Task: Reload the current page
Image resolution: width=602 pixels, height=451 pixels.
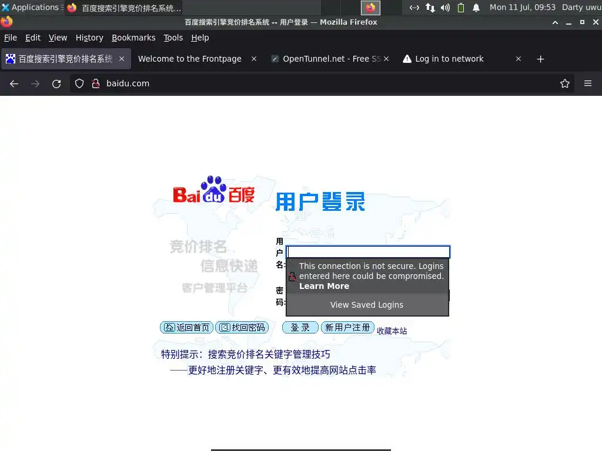Action: point(56,83)
